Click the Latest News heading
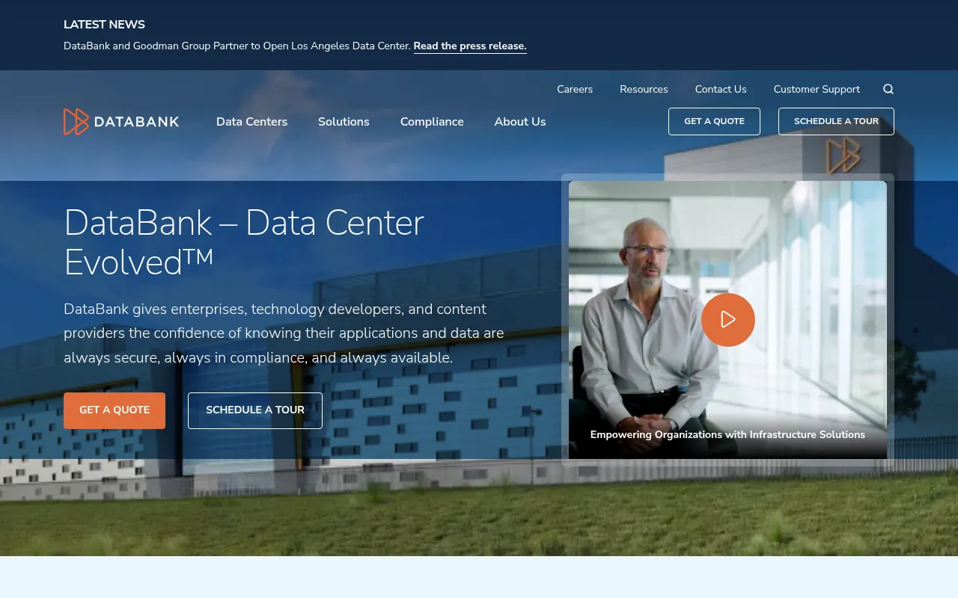Screen dimensions: 958x598 (104, 25)
